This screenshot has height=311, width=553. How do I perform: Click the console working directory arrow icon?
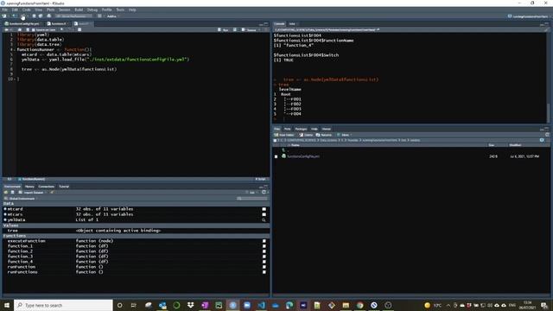click(378, 30)
